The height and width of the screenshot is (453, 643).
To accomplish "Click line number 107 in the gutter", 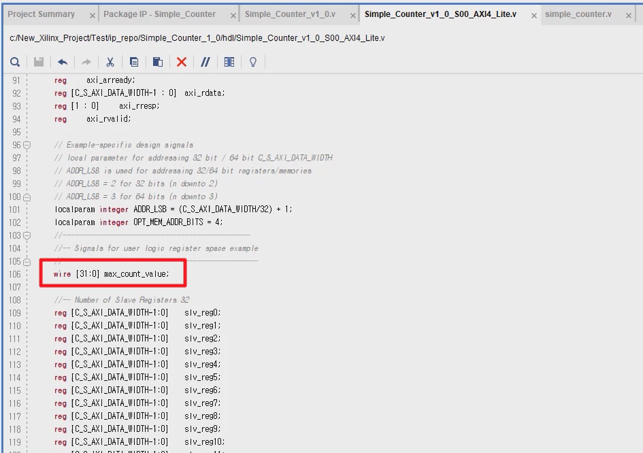I will (x=15, y=287).
